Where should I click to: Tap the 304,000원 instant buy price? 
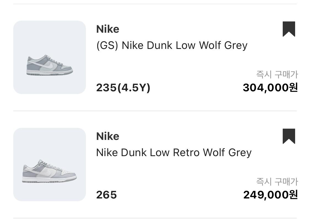coord(270,88)
